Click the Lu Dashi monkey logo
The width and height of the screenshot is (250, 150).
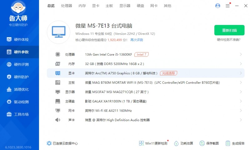(x=18, y=7)
